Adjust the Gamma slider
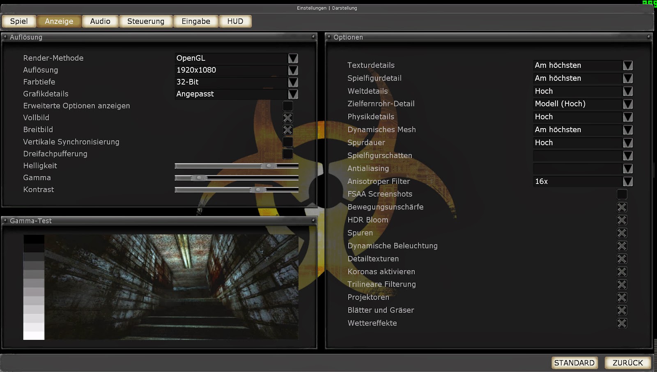This screenshot has height=372, width=657. tap(199, 177)
